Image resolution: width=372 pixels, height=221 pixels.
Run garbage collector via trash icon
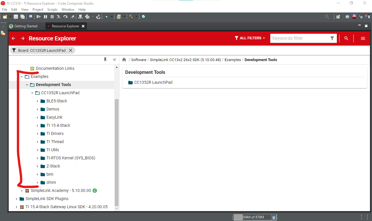pyautogui.click(x=273, y=217)
